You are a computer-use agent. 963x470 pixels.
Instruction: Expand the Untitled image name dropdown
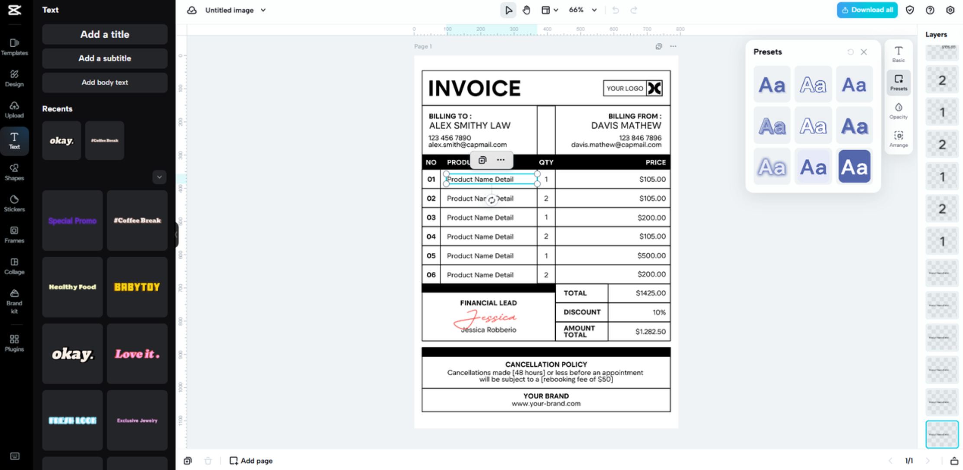pos(263,10)
